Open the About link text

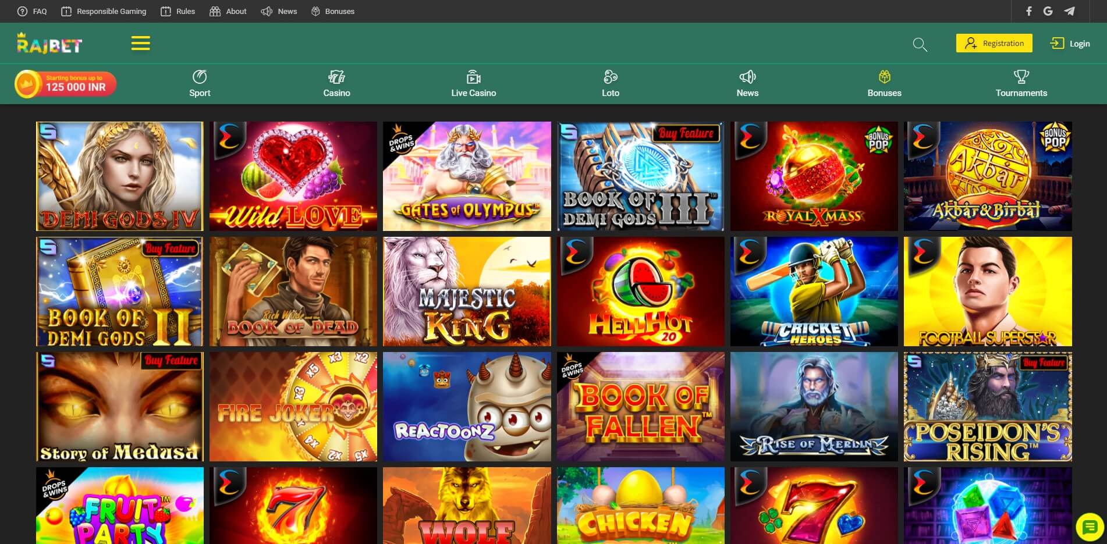tap(236, 11)
